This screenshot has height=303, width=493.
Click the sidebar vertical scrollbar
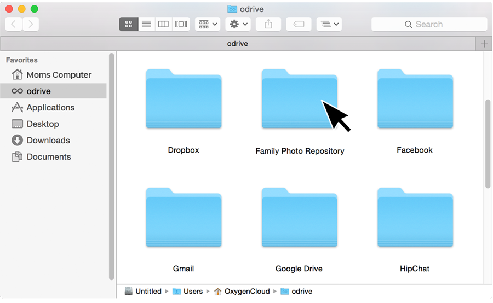pos(111,166)
